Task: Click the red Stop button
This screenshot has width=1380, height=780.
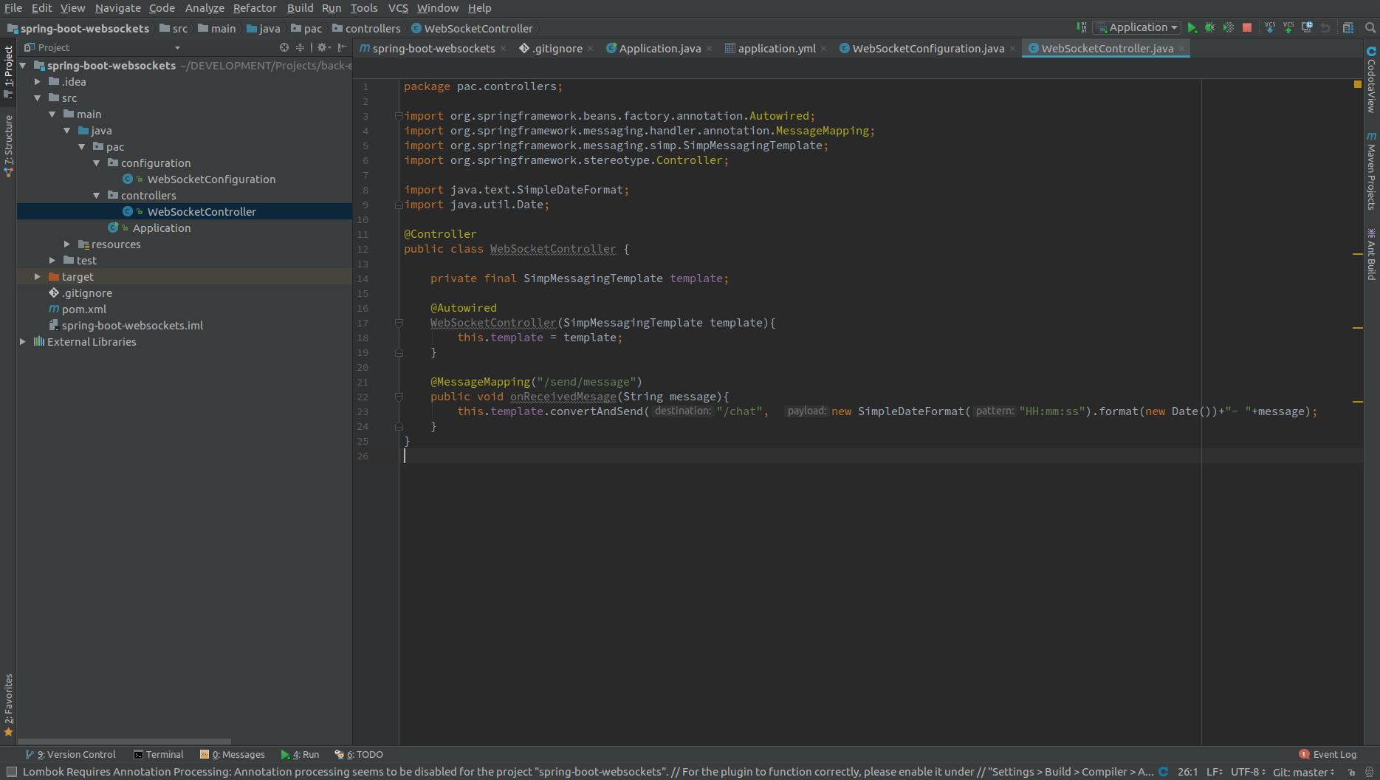Action: point(1247,28)
